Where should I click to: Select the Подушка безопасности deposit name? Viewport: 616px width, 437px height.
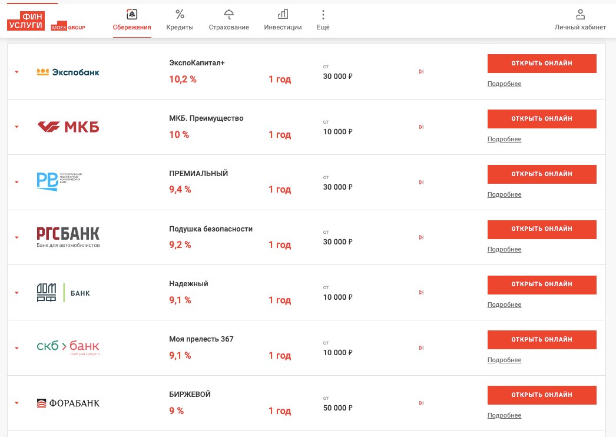(x=211, y=229)
